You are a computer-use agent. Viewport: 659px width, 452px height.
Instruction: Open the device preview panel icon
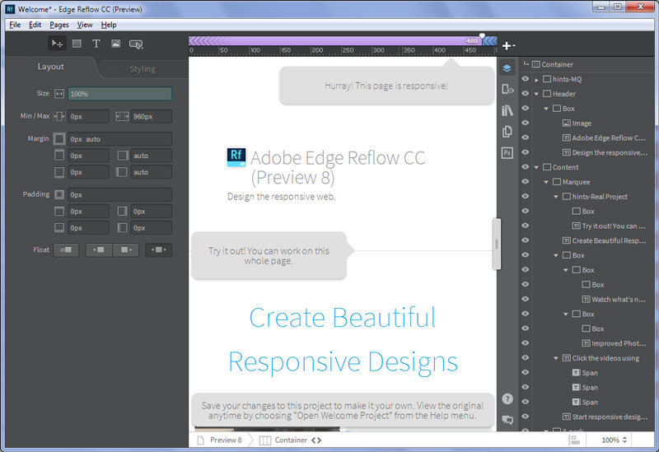click(x=507, y=89)
